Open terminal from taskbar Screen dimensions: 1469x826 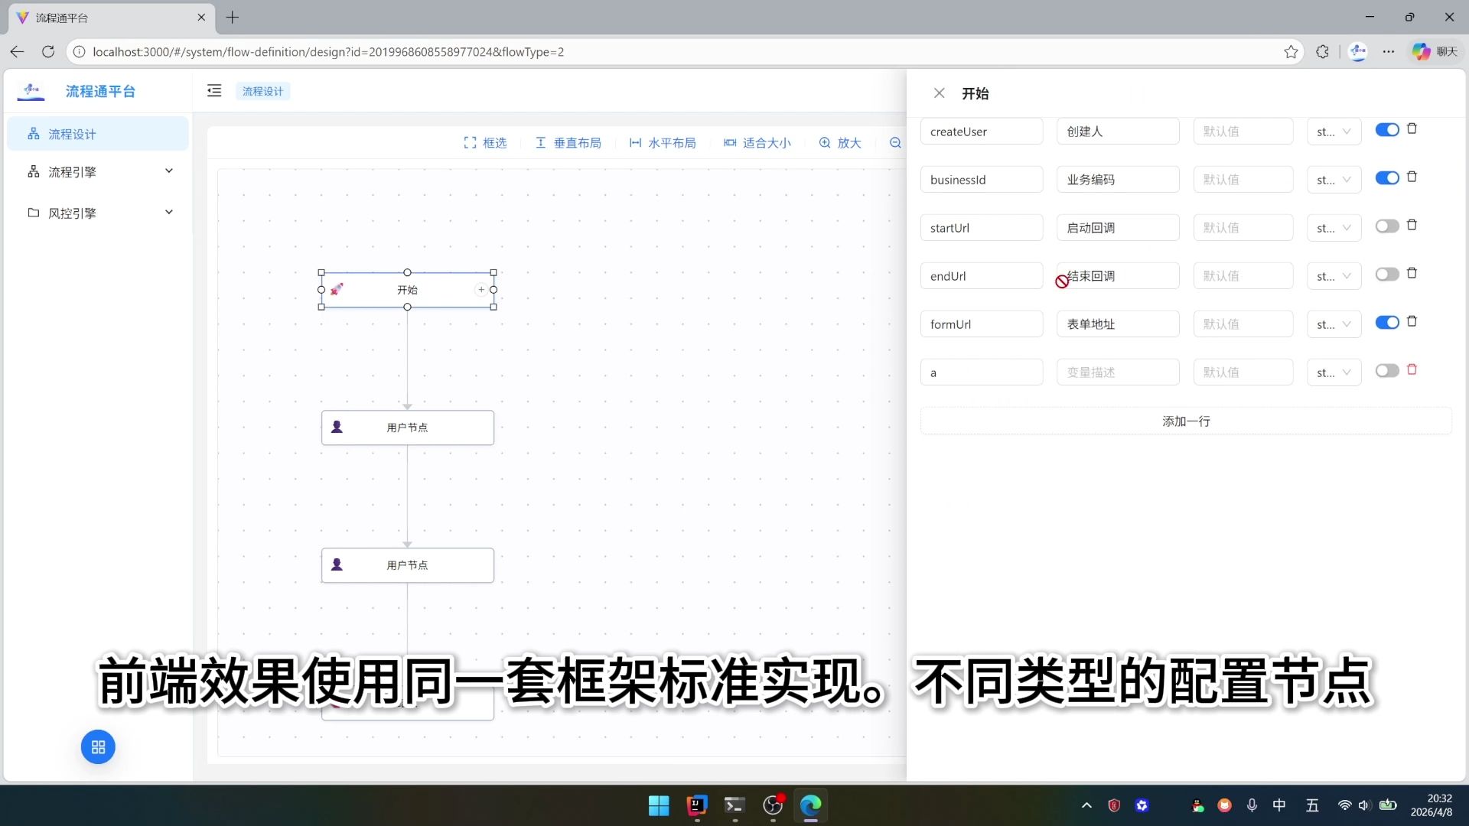coord(734,805)
